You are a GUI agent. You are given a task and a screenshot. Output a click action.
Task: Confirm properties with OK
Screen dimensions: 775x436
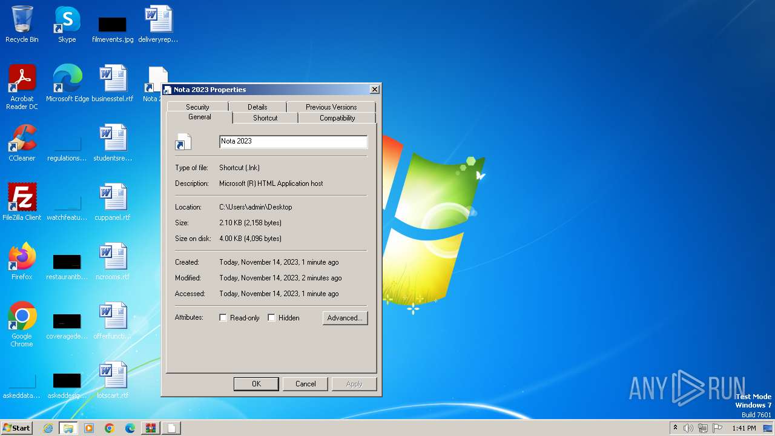tap(256, 384)
